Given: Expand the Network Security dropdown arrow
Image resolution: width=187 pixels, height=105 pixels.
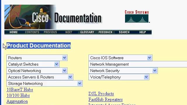Looking at the screenshot, I should click(155, 71).
